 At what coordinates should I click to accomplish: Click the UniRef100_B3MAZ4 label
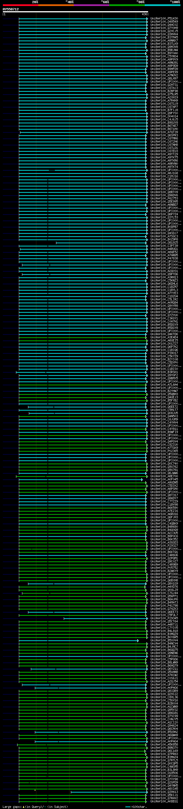tap(164, 758)
